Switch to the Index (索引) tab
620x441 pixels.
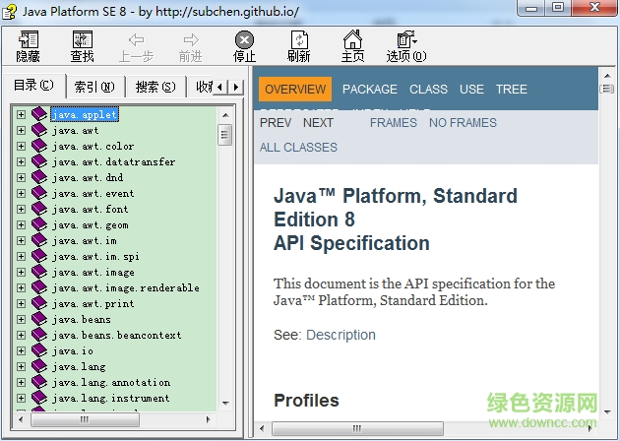[94, 87]
